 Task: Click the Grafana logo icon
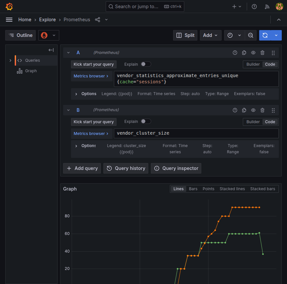pos(9,7)
